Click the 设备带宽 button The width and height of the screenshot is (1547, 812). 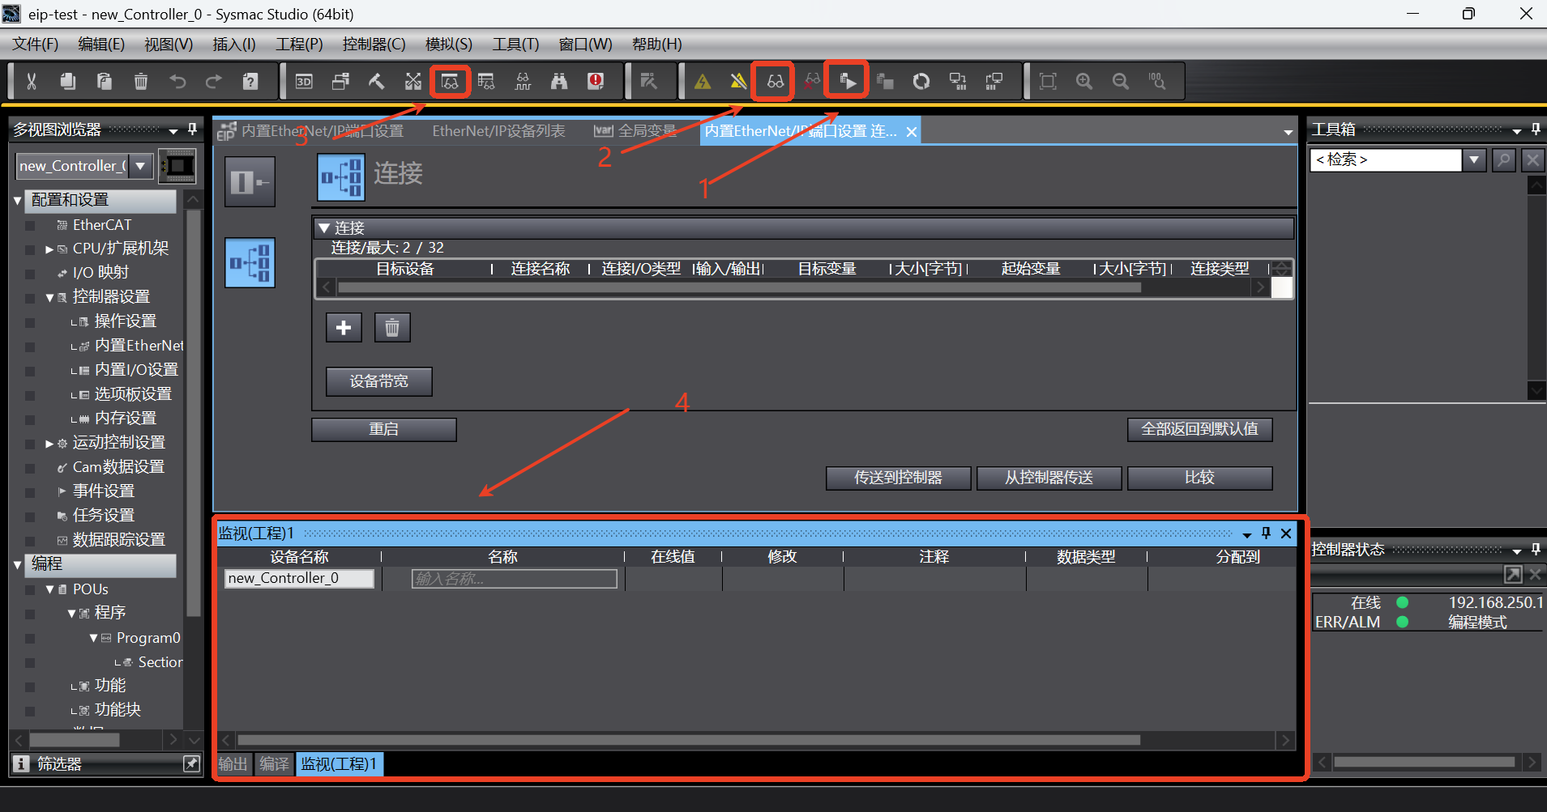379,381
